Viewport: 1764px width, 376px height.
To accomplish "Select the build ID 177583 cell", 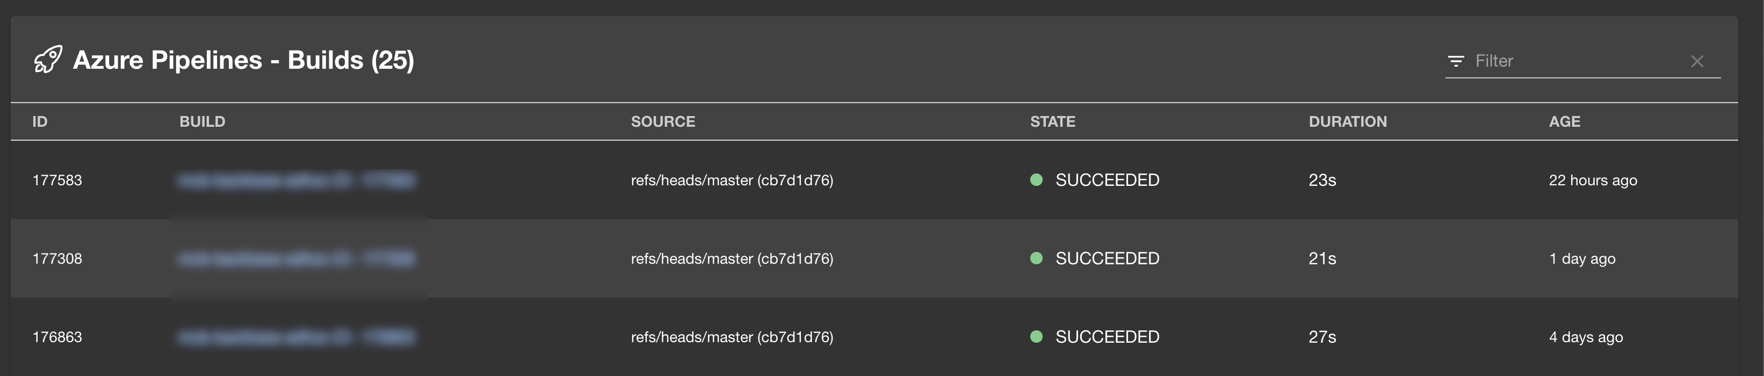I will [x=57, y=180].
